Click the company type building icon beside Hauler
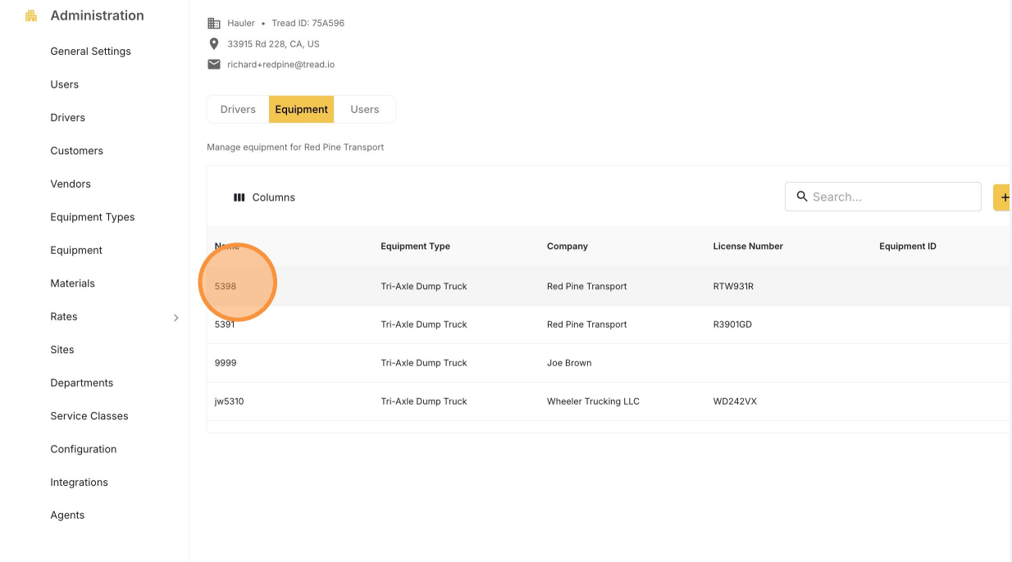 tap(214, 23)
